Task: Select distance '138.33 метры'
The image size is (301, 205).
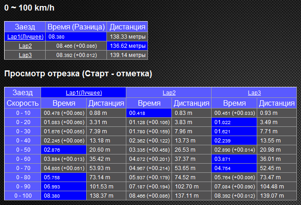Action: (127, 37)
